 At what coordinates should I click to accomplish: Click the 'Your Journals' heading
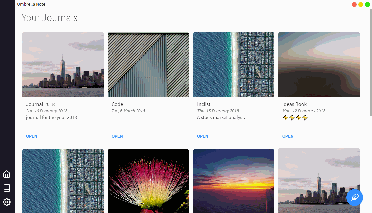click(x=49, y=18)
